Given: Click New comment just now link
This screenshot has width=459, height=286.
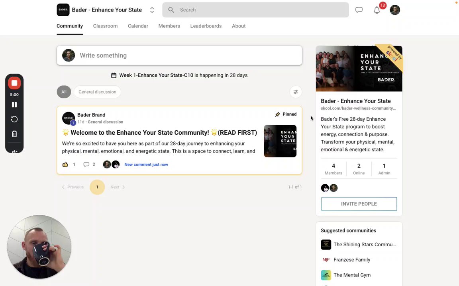Looking at the screenshot, I should click(146, 164).
